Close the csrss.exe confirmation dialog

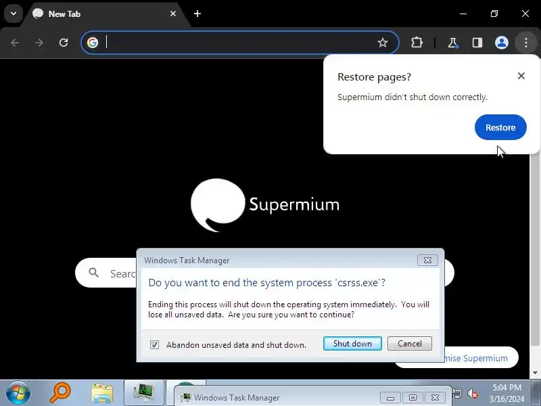(427, 261)
